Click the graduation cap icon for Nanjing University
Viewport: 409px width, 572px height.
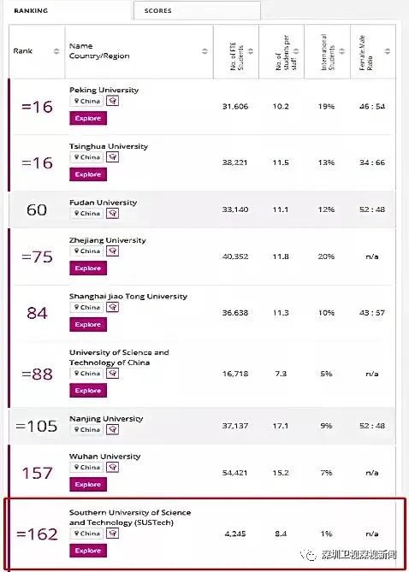pyautogui.click(x=112, y=429)
